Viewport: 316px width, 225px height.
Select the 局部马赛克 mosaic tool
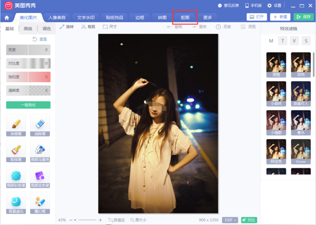pyautogui.click(x=40, y=151)
